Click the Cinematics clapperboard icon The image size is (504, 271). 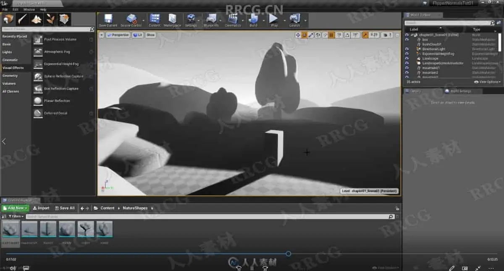[233, 19]
